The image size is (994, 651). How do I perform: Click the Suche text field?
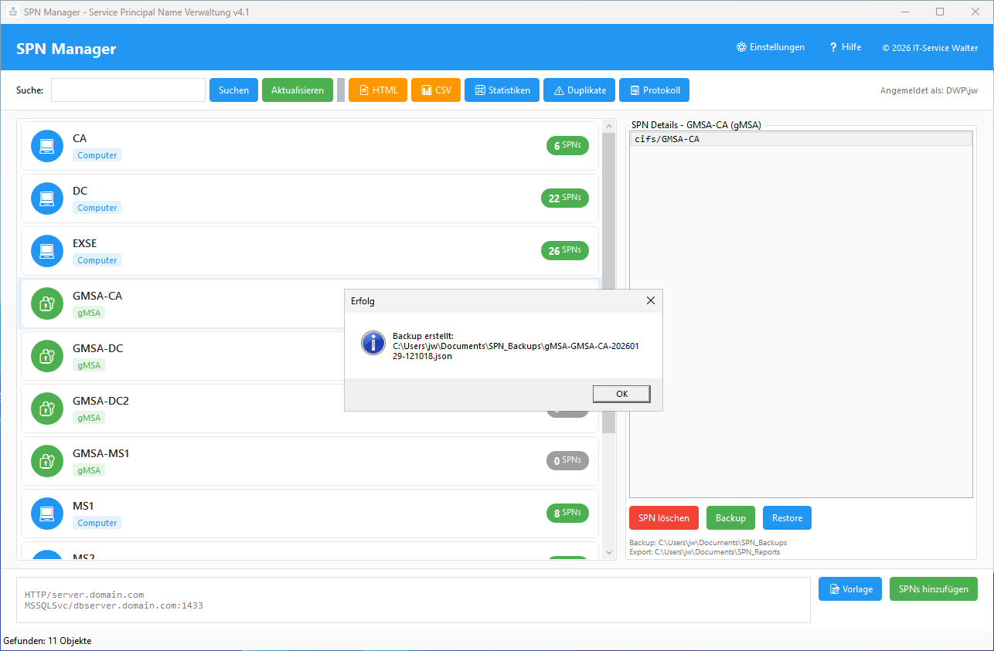click(x=128, y=90)
